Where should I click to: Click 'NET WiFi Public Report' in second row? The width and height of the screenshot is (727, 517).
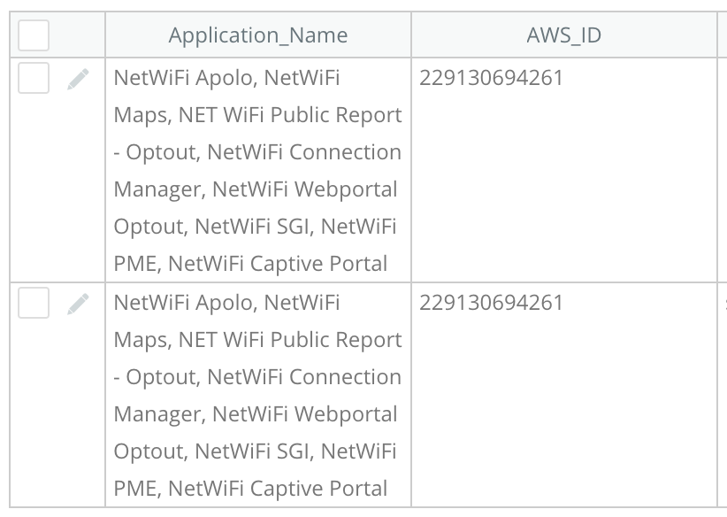pos(290,341)
